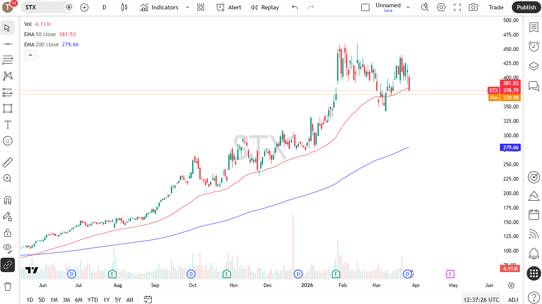Open go to date calendar icon

(148, 300)
